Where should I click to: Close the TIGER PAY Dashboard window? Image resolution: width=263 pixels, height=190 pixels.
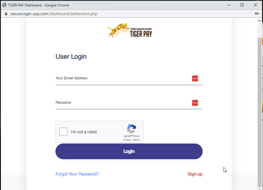[x=255, y=5]
